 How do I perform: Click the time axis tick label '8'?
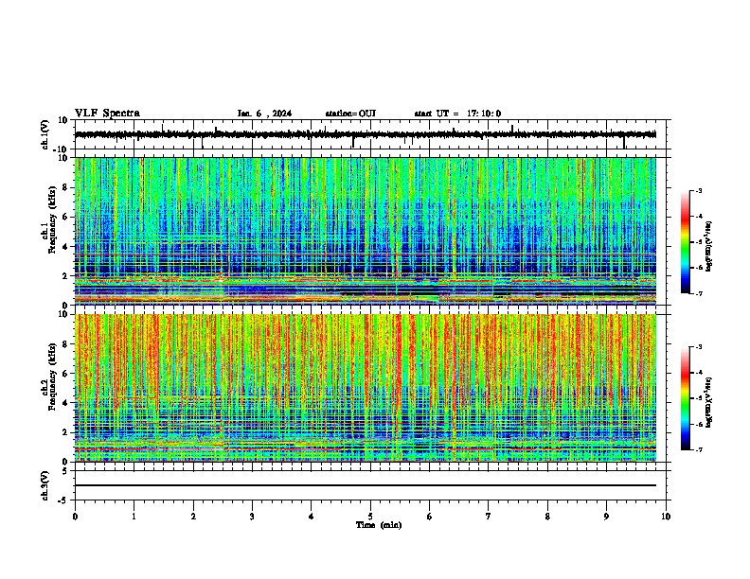click(x=547, y=517)
